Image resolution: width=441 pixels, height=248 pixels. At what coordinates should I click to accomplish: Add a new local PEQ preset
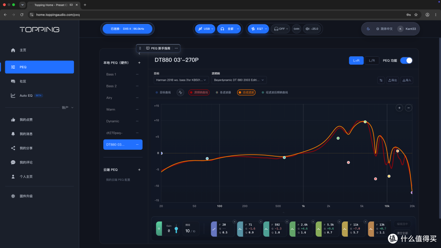[139, 63]
